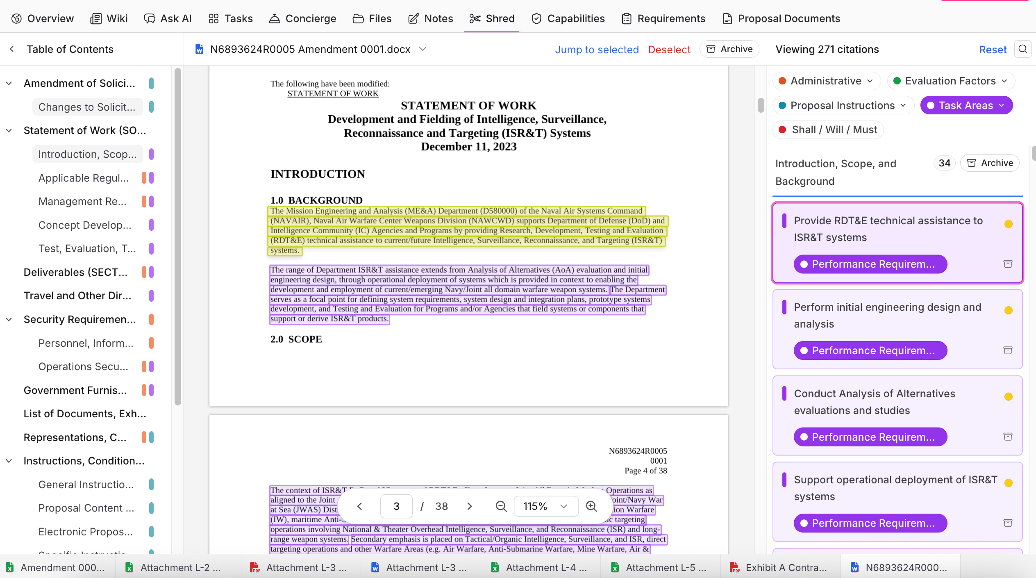Select Applicable Regulations in table of contents
Image resolution: width=1036 pixels, height=578 pixels.
[84, 178]
